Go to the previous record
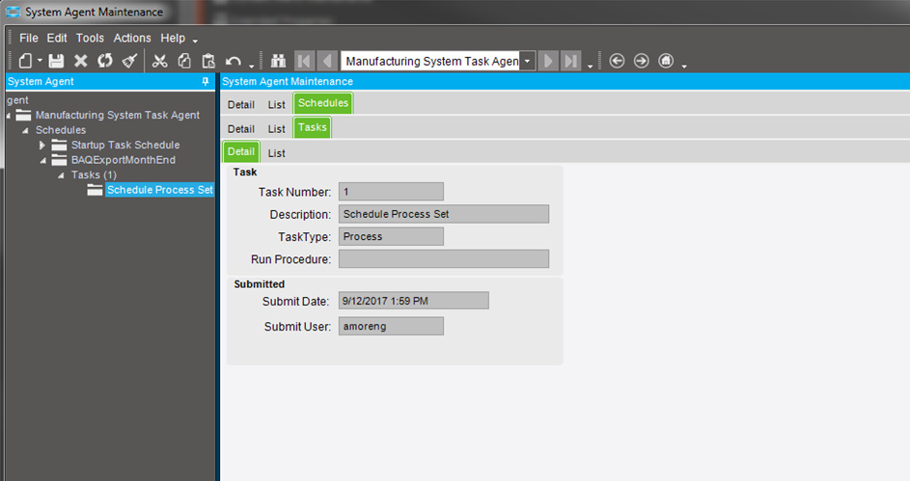Screen dimensions: 910x481 [328, 61]
